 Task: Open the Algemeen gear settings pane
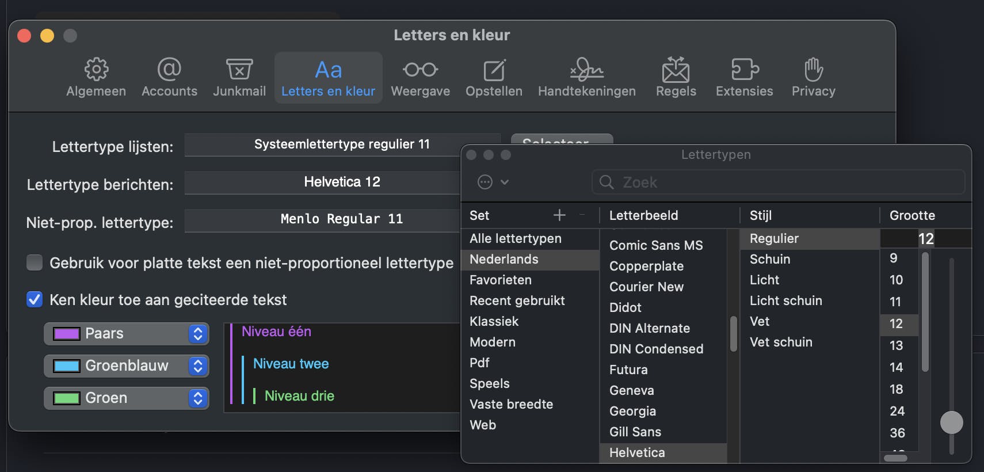coord(96,77)
